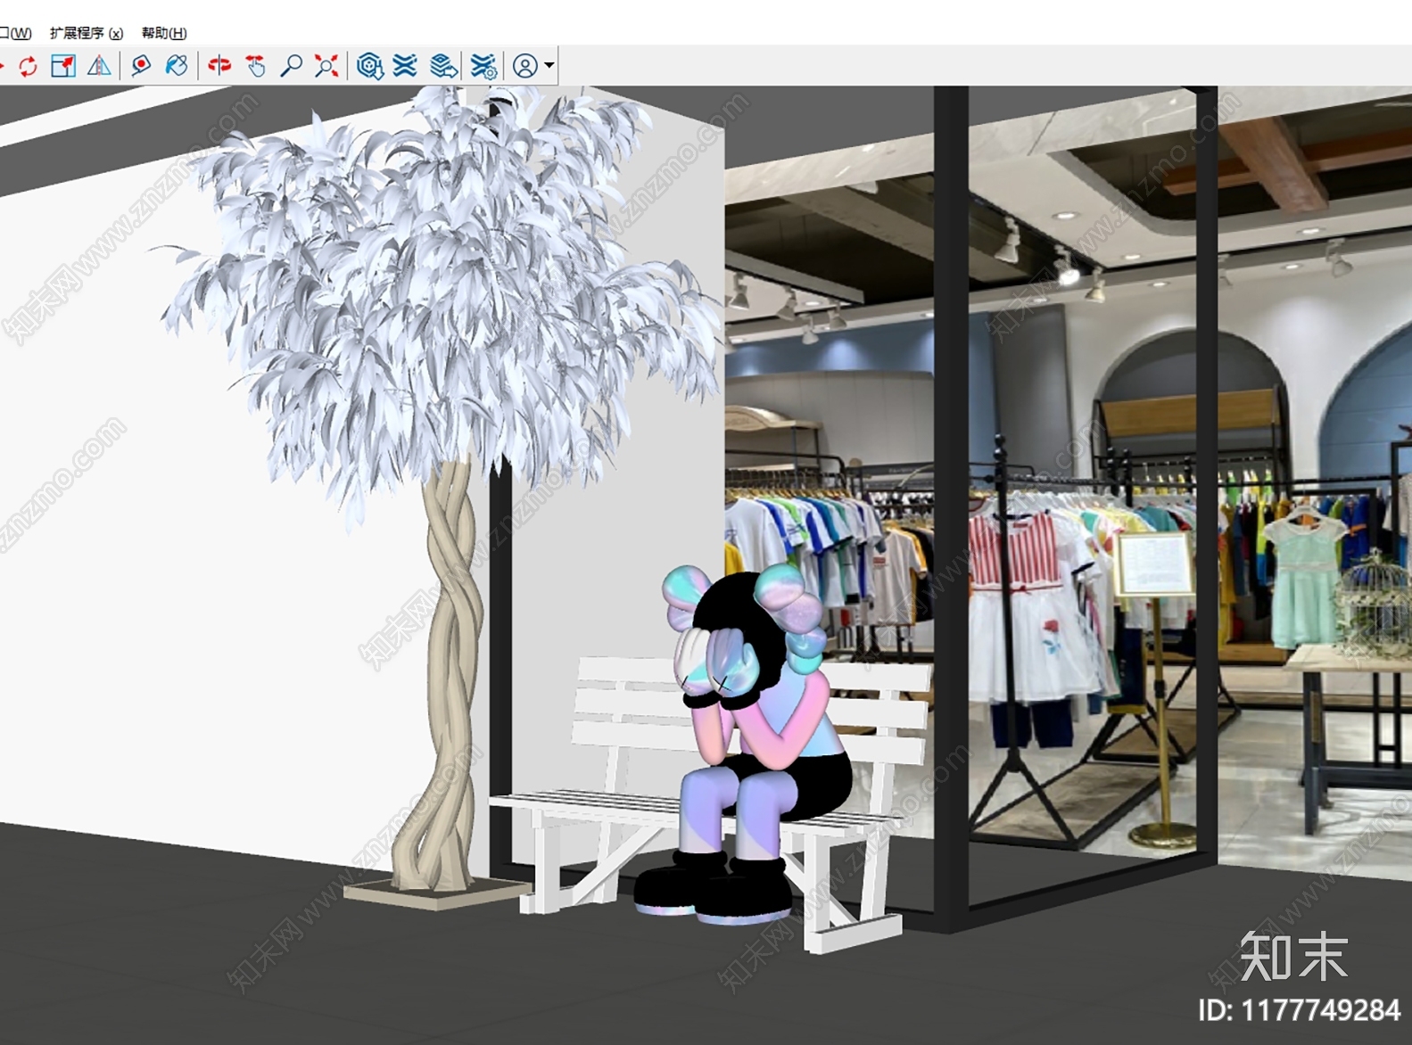Open Extension Warehouse icon
This screenshot has width=1412, height=1045.
(x=405, y=66)
